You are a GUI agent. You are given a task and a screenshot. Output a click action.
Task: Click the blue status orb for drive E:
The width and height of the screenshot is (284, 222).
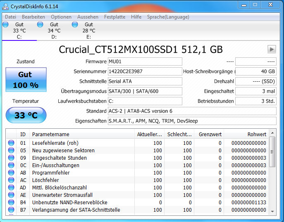point(75,24)
